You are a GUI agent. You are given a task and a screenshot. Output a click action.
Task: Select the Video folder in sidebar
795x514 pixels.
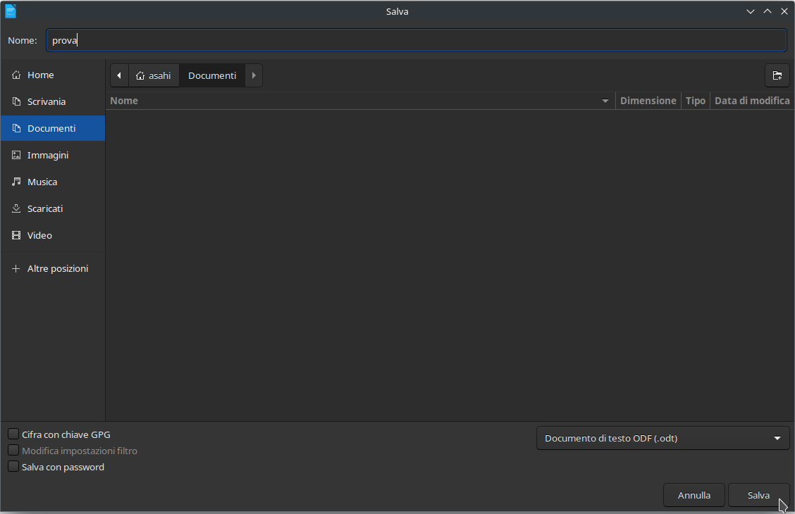tap(39, 235)
